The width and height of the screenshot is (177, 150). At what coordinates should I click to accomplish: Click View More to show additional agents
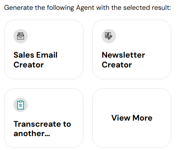132,118
